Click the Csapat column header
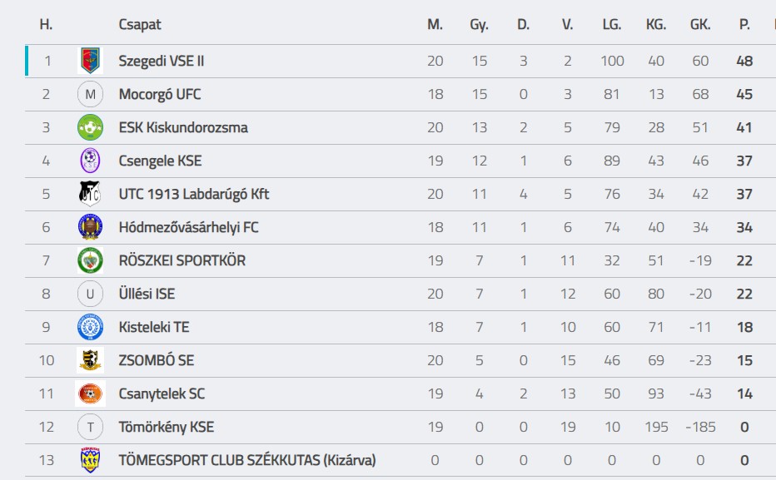Screen dimensions: 776x480 pos(140,25)
